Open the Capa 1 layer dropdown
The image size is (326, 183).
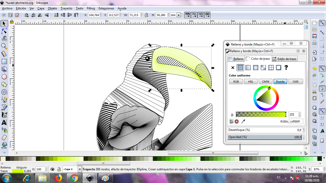80,169
